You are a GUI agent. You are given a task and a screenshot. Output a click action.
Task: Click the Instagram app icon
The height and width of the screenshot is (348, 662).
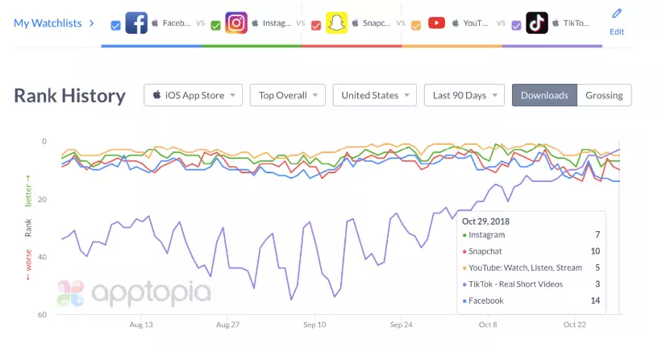[x=236, y=23]
